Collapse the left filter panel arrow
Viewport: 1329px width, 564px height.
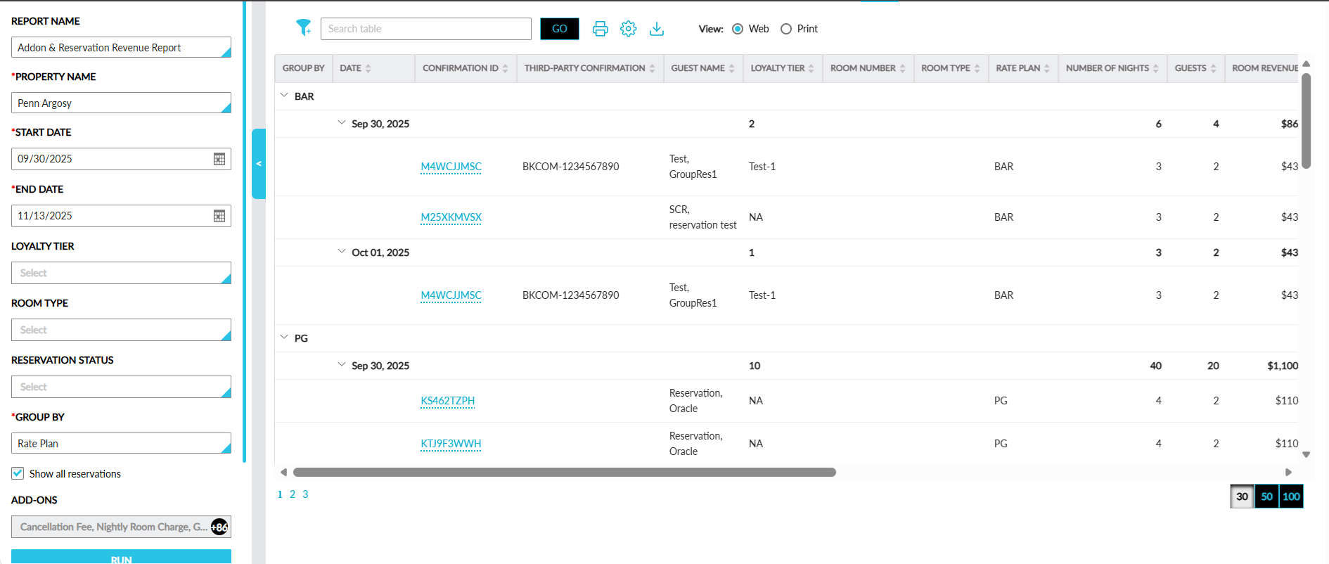259,164
